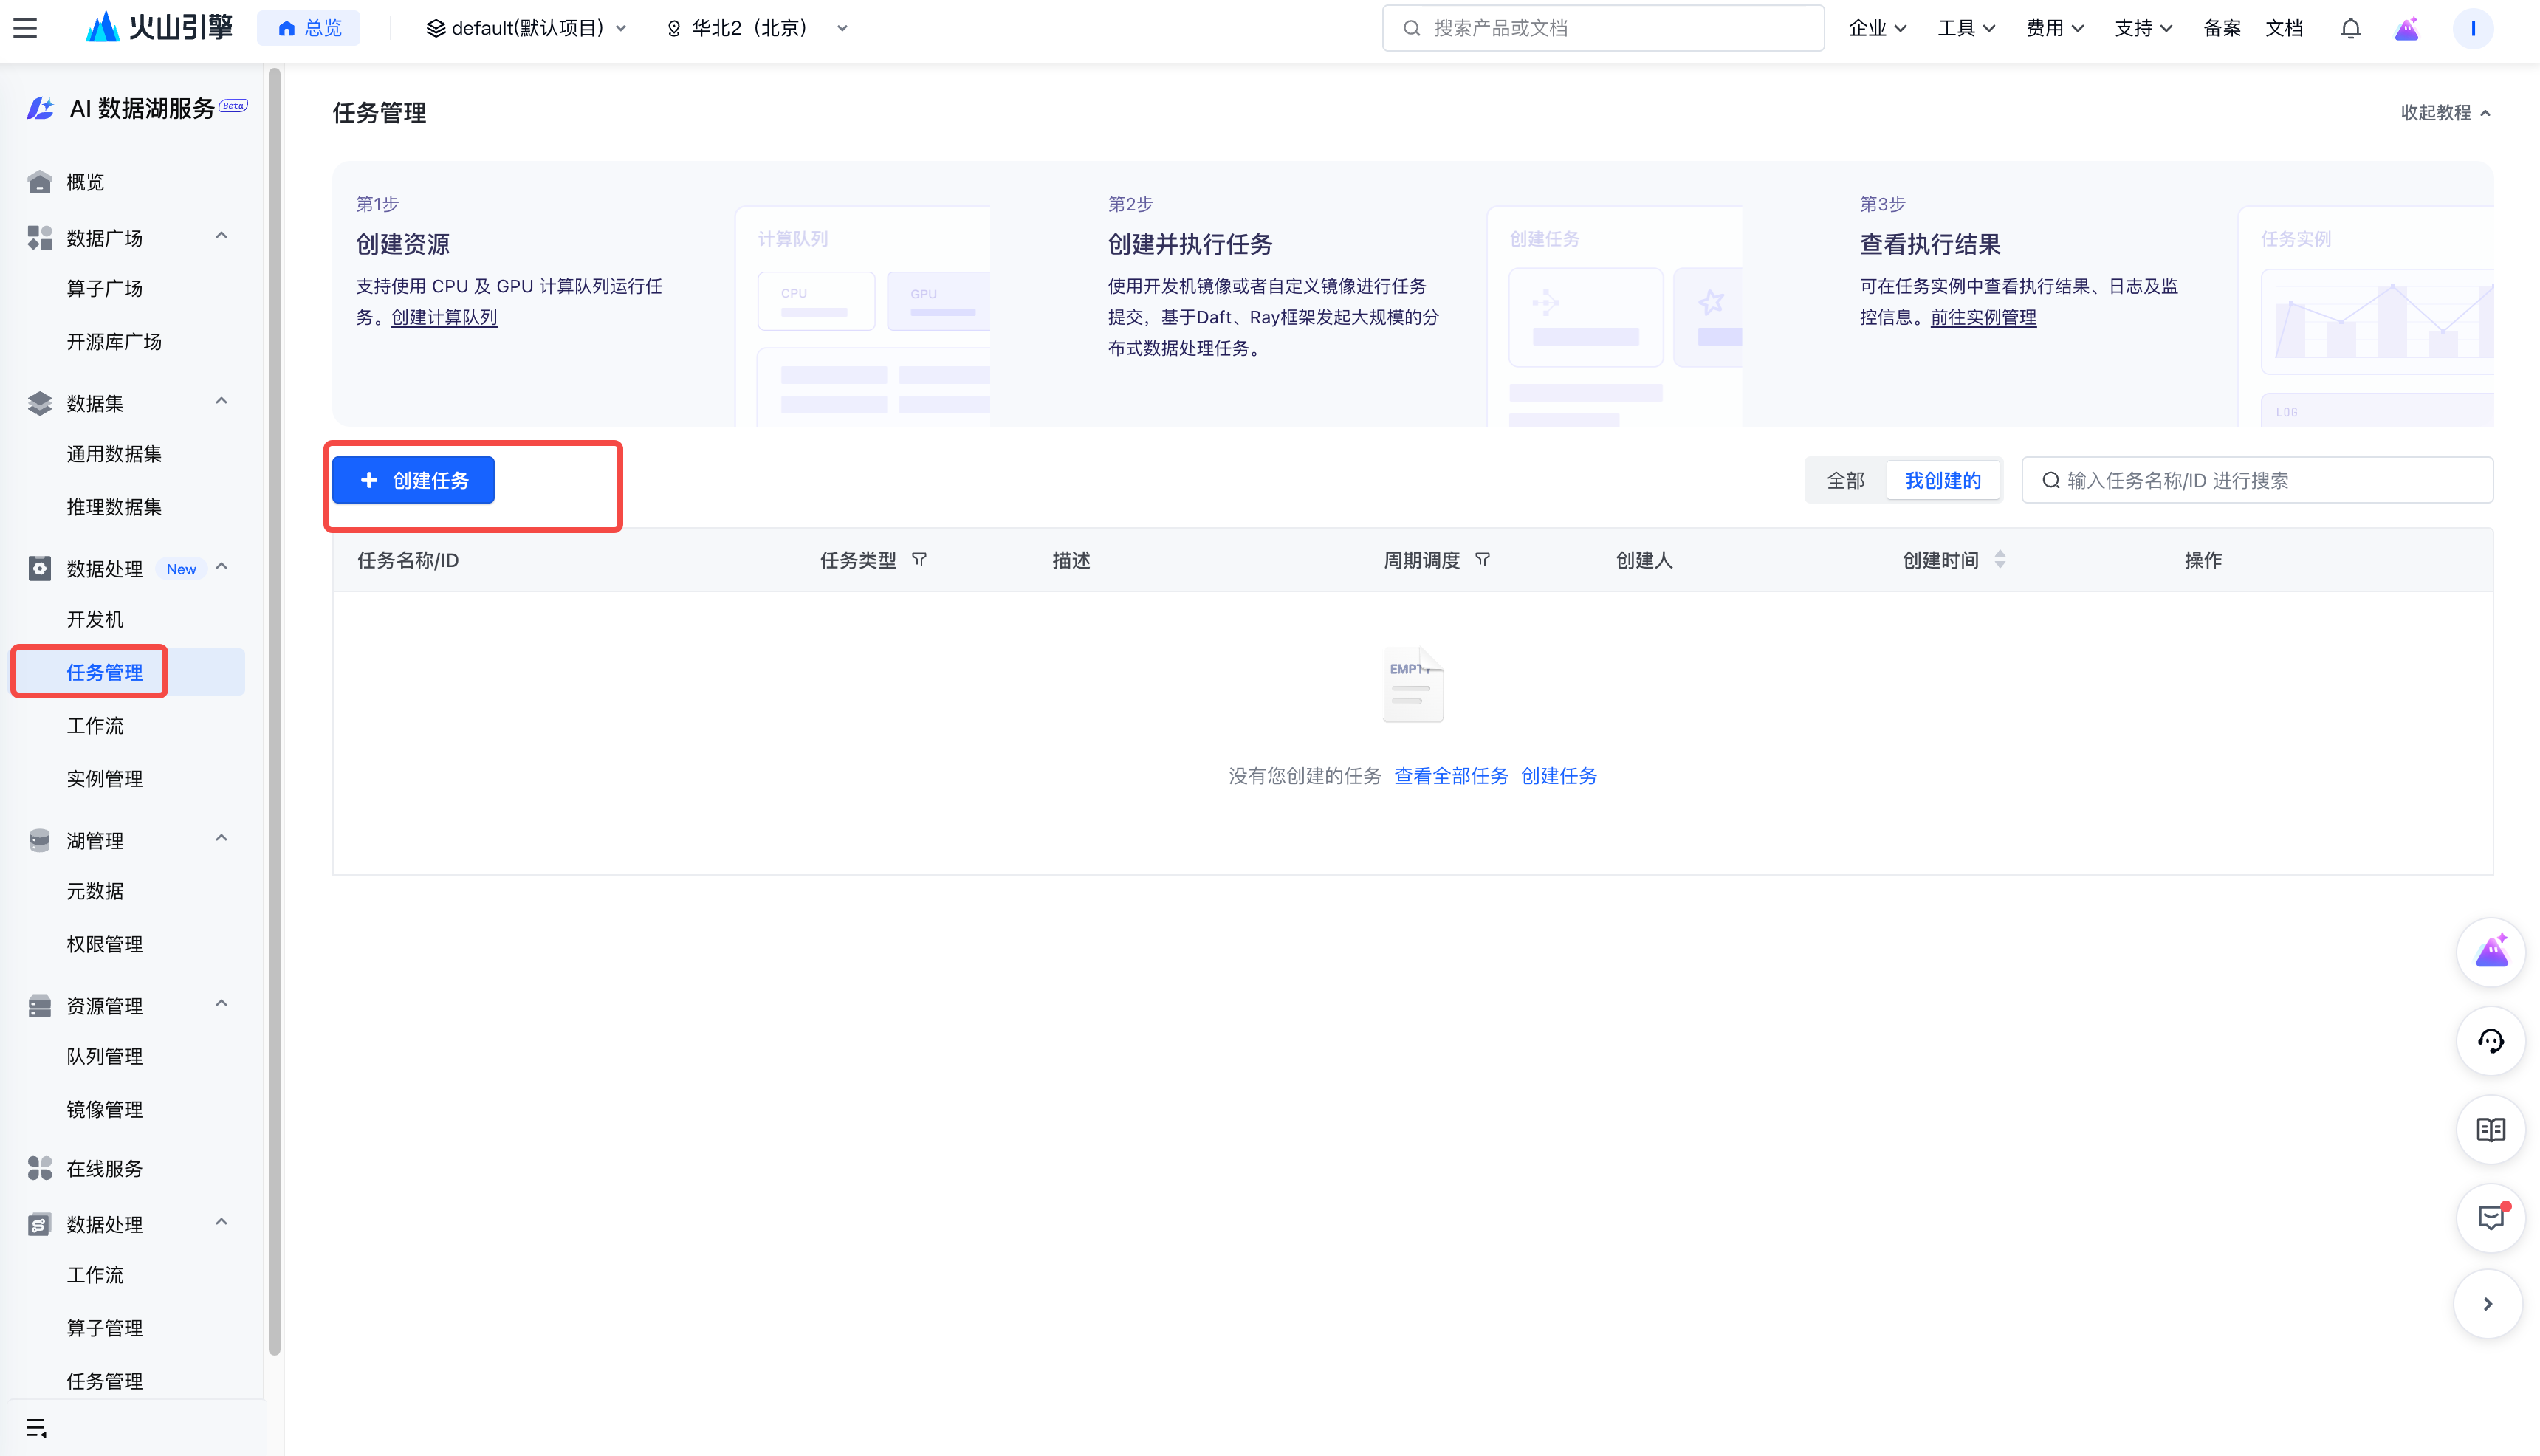Click the blue 创建任务 button
Image resolution: width=2540 pixels, height=1456 pixels.
[413, 481]
